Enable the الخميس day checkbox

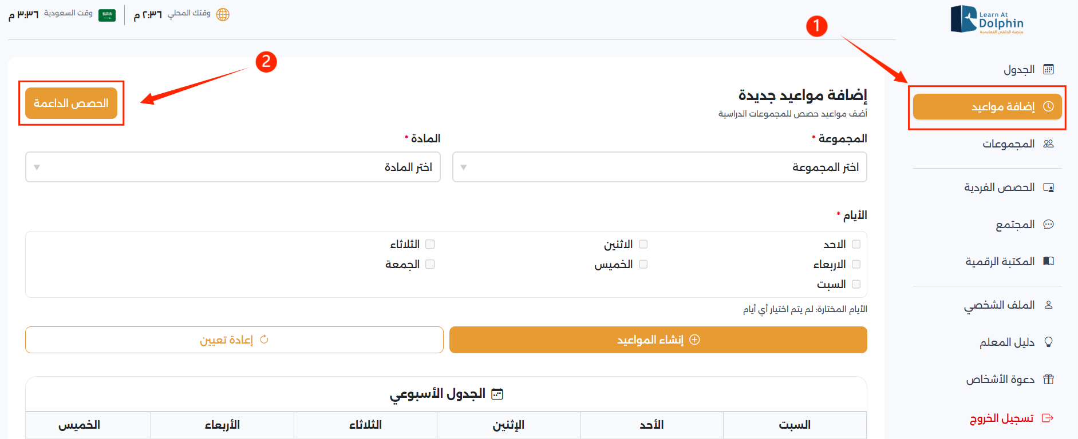click(643, 264)
